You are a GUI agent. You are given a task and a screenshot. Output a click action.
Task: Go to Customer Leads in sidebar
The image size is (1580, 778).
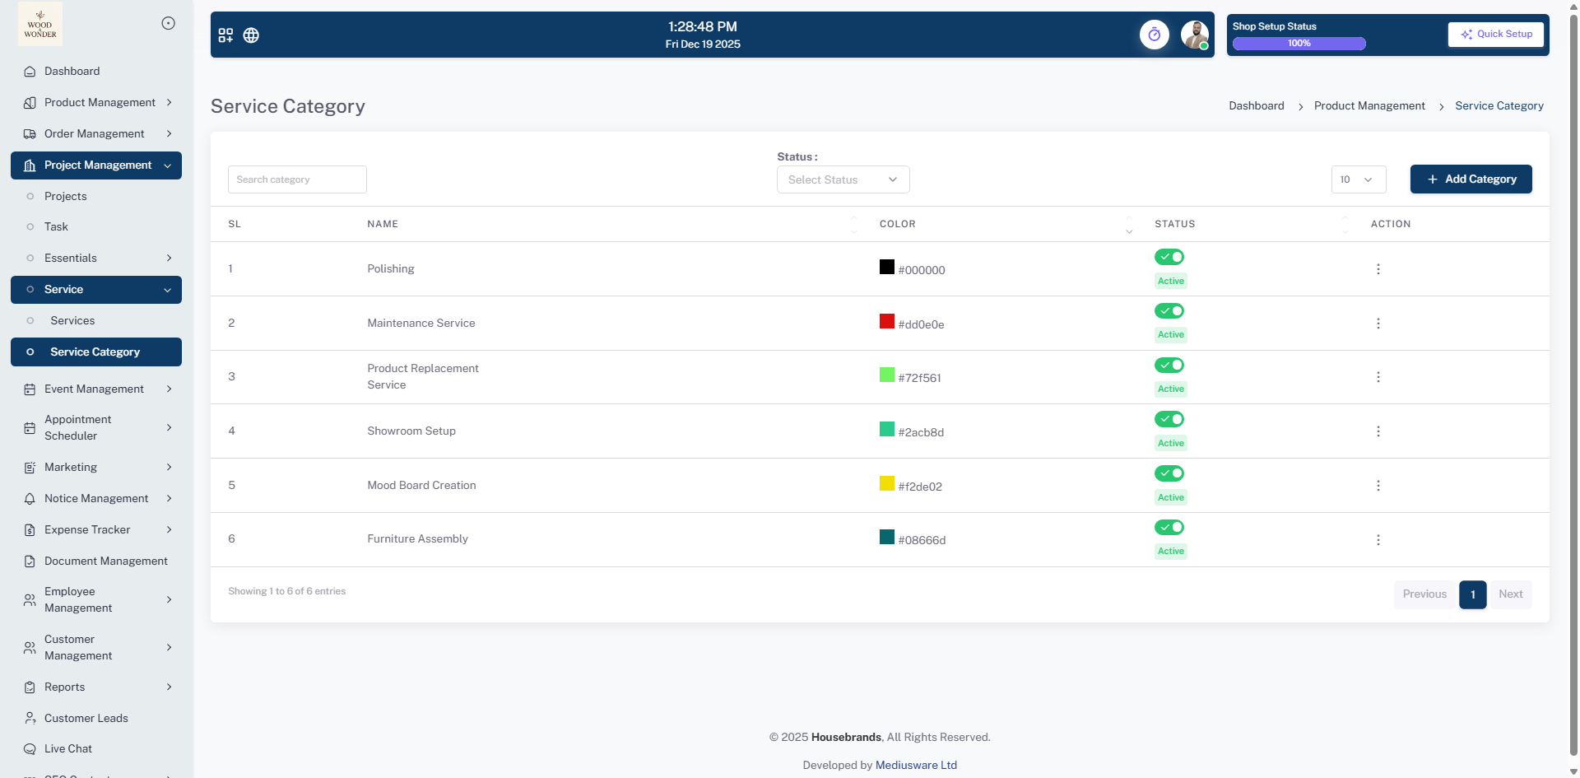tap(86, 718)
